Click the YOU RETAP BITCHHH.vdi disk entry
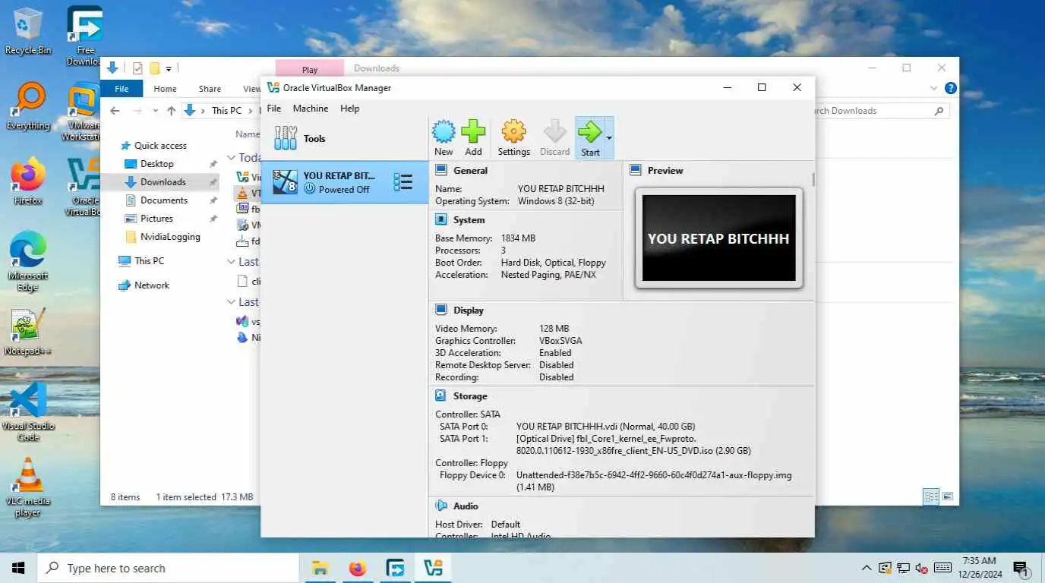This screenshot has height=583, width=1045. (605, 427)
